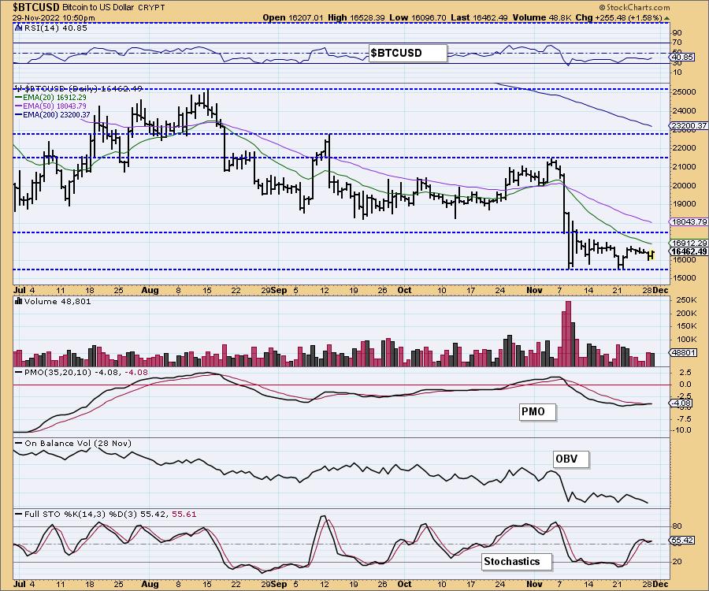Image resolution: width=709 pixels, height=591 pixels.
Task: Click the Oct label on bottom date axis
Action: point(405,584)
